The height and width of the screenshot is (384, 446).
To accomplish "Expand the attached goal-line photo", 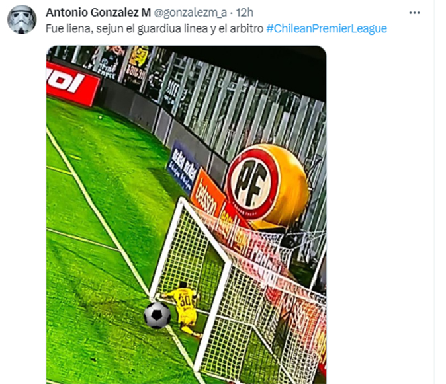I will [x=187, y=215].
